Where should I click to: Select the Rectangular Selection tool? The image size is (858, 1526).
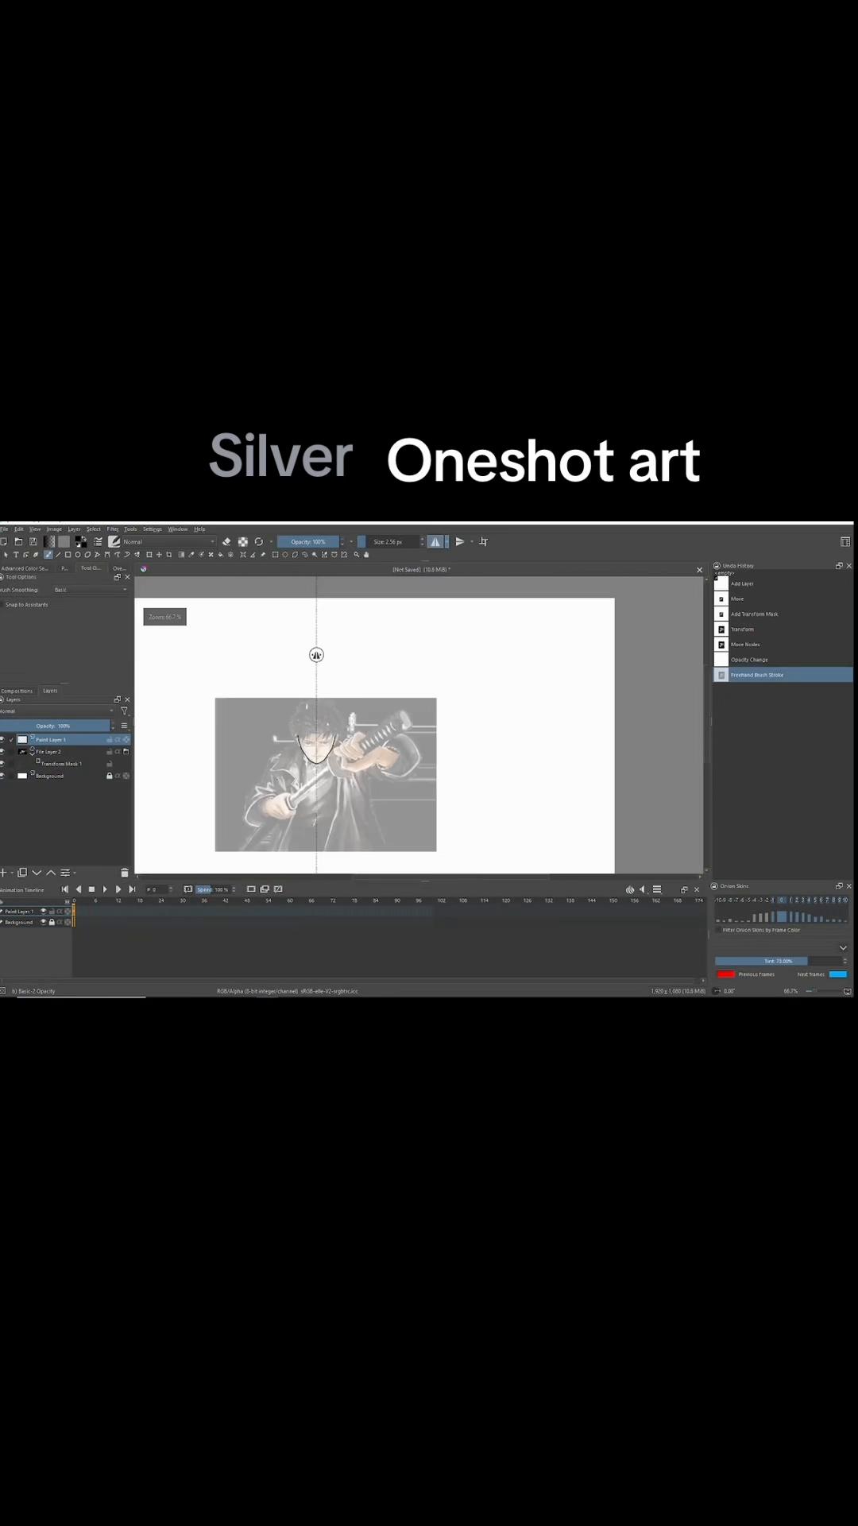[275, 555]
